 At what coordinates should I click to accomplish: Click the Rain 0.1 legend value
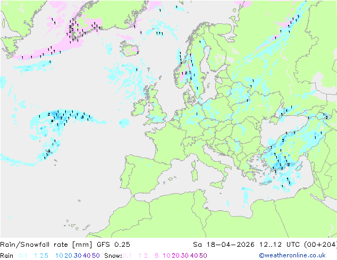23,256
